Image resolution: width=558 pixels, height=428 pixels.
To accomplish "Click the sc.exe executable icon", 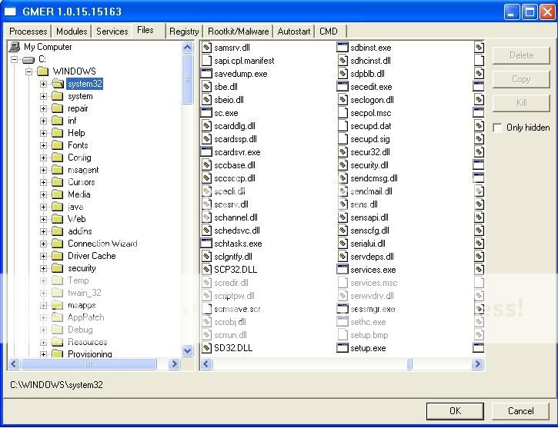I will (206, 113).
